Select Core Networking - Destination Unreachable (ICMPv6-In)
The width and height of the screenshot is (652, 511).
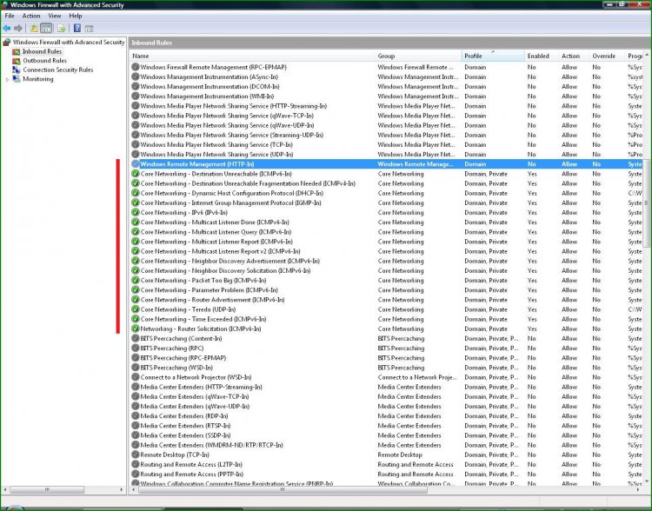[x=387, y=174]
